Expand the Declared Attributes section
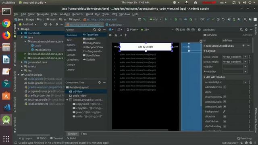 point(204,46)
